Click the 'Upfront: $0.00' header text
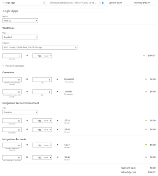The image size is (158, 176). point(115,3)
